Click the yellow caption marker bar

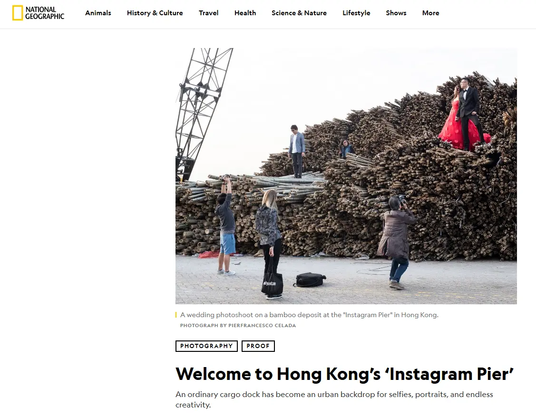[x=176, y=315]
